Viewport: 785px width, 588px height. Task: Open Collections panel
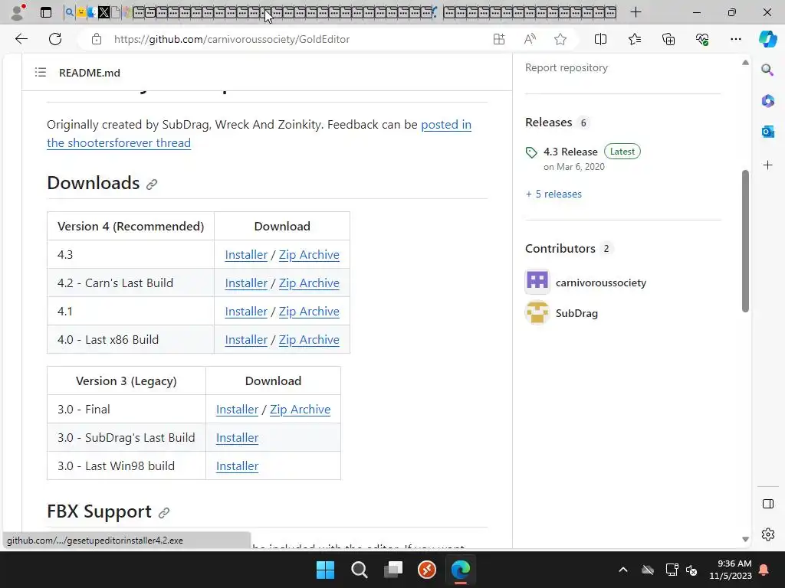668,39
